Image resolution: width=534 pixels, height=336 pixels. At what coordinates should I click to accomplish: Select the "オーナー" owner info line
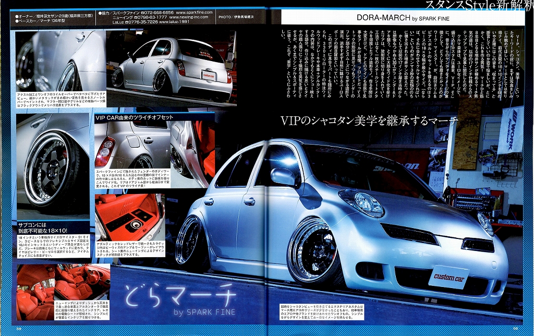click(54, 16)
